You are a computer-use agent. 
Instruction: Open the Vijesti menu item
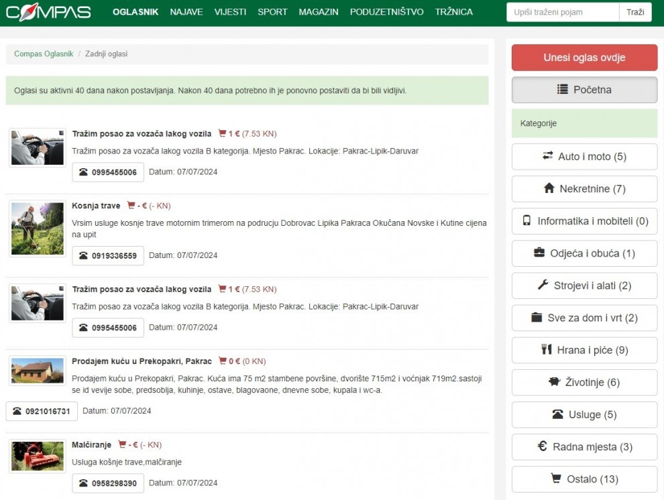click(x=230, y=12)
